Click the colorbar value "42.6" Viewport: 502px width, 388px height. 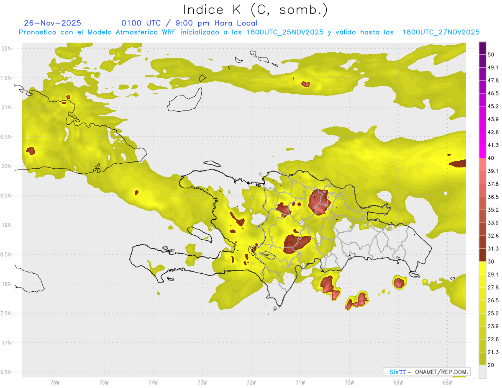(493, 132)
